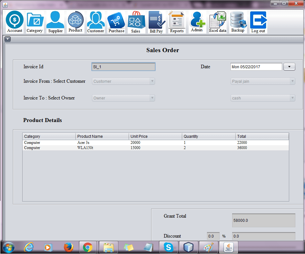Image resolution: width=305 pixels, height=254 pixels.
Task: Switch to Skype in the taskbar
Action: click(168, 247)
